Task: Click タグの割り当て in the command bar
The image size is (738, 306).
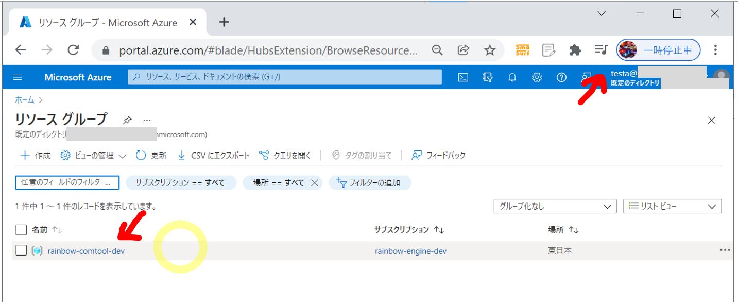Action: tap(362, 156)
